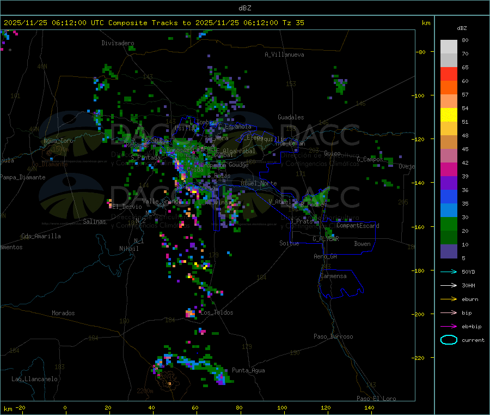Screen dimensions: 490x415
Task: Click the eburn yellow arrow legend icon
Action: pyautogui.click(x=449, y=299)
